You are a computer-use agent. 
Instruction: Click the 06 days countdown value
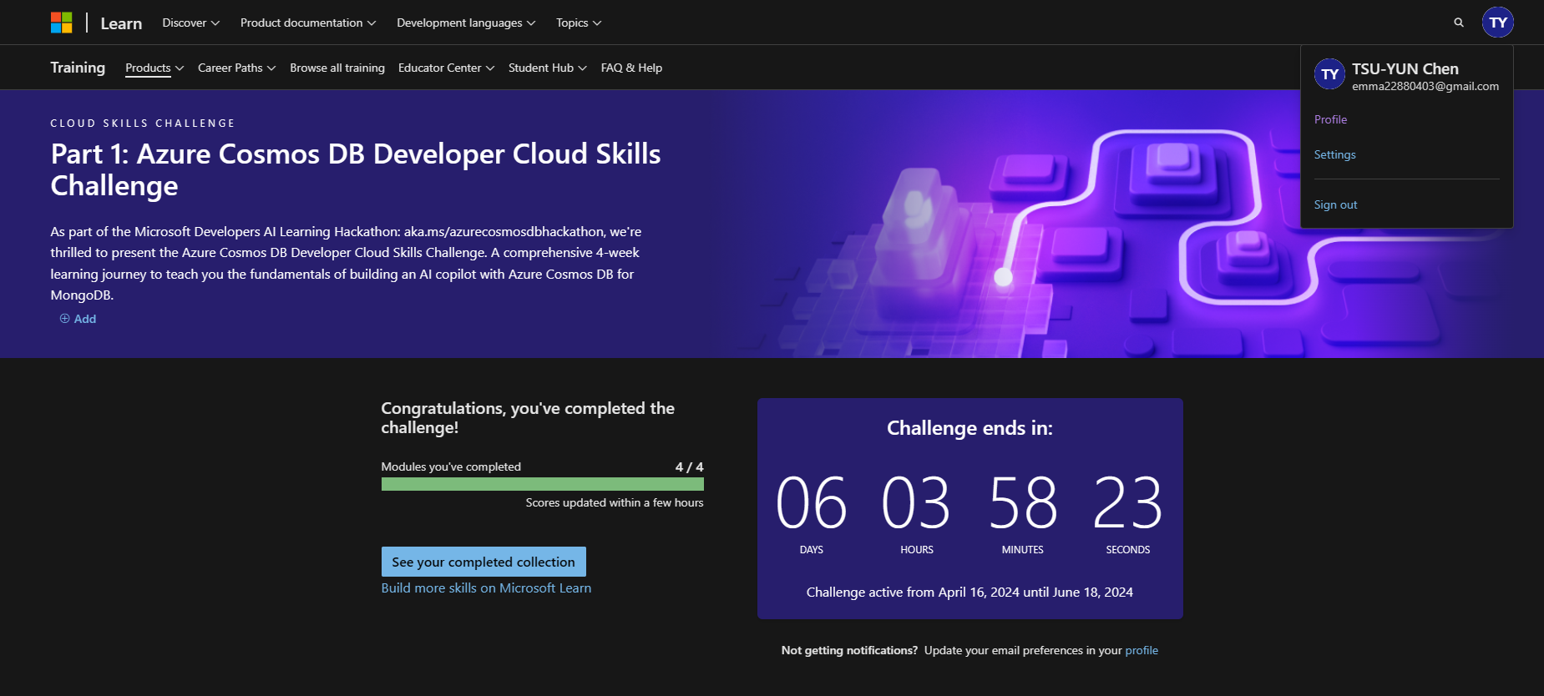click(x=811, y=502)
